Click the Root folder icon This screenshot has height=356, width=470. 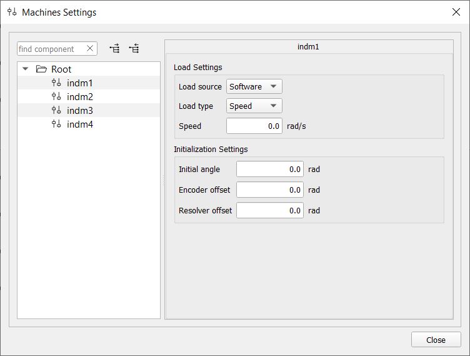pyautogui.click(x=42, y=69)
